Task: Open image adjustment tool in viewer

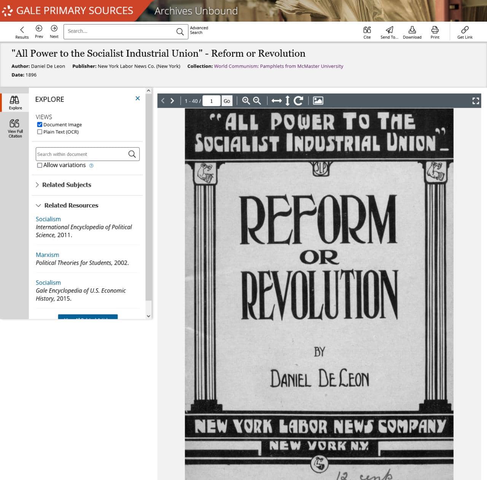Action: [x=318, y=101]
